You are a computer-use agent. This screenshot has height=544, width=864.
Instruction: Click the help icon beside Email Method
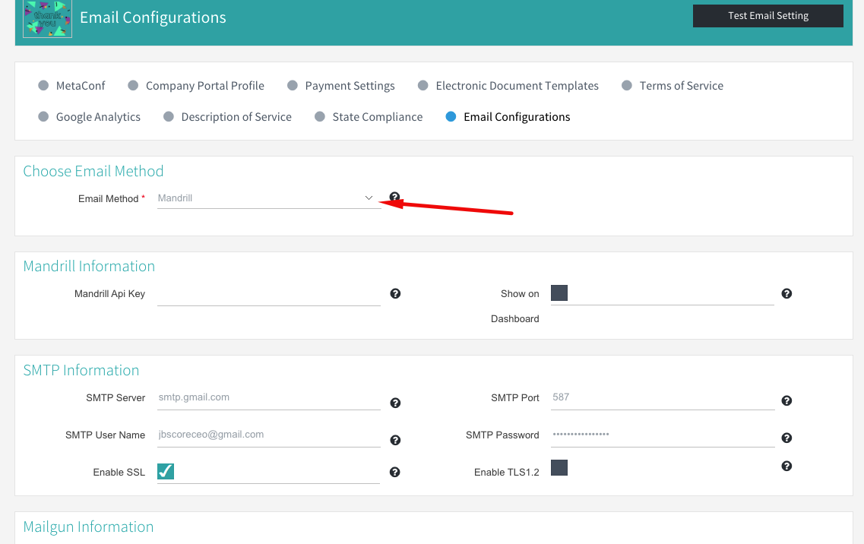(394, 197)
